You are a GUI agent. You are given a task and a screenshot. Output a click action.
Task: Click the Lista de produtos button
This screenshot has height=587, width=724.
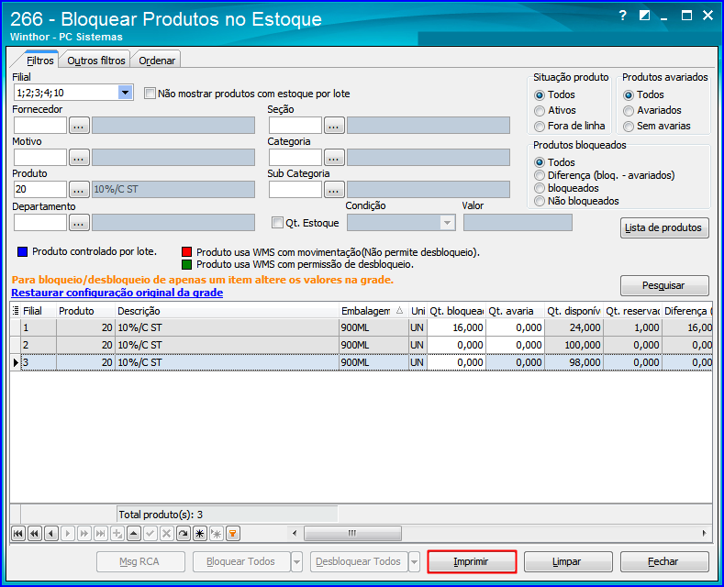tap(664, 228)
